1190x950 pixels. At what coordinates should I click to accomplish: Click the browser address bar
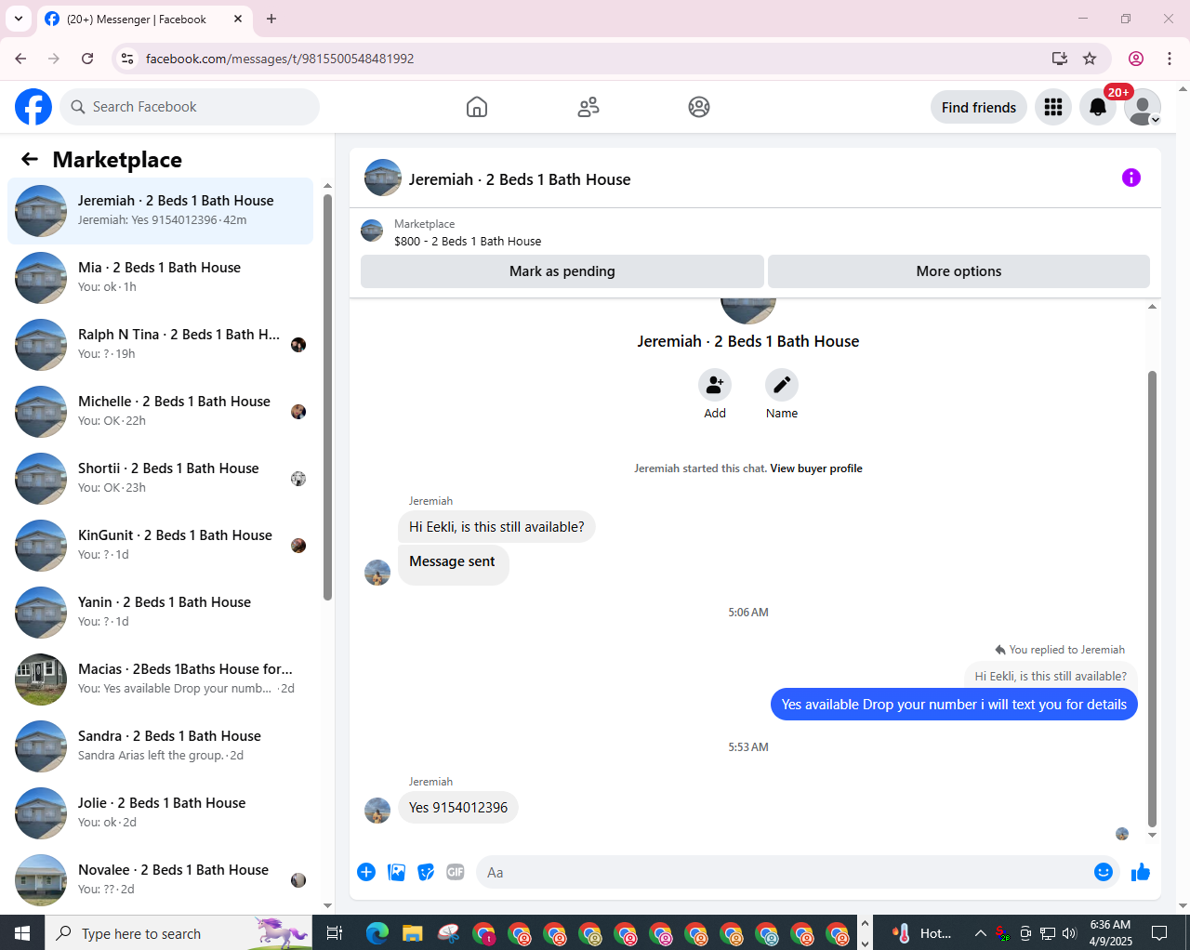pos(591,59)
